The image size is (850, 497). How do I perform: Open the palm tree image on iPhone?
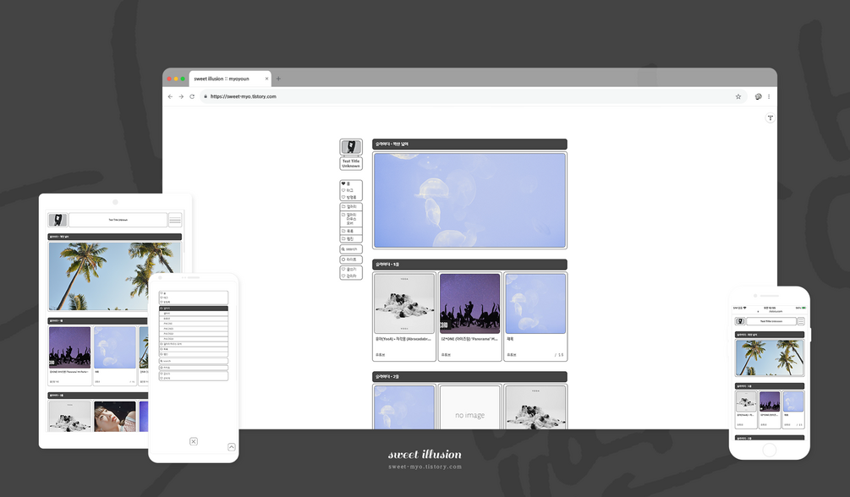pos(769,358)
